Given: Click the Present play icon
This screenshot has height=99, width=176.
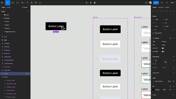Looking at the screenshot, I should 167,3.
